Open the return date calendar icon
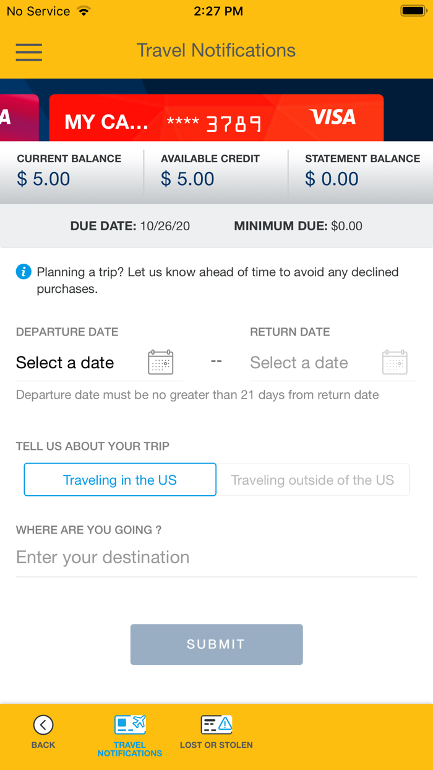 click(395, 362)
